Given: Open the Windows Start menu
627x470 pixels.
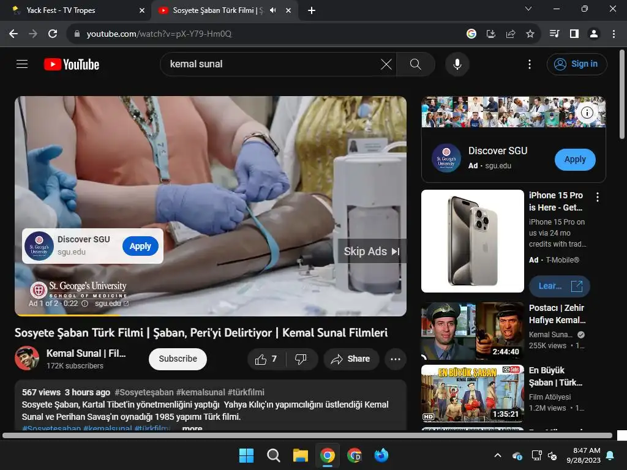Looking at the screenshot, I should 246,455.
